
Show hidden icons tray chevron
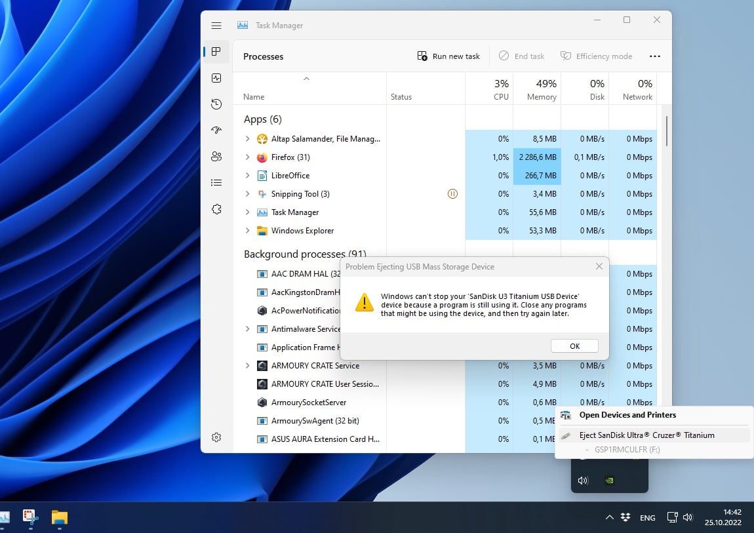[609, 517]
